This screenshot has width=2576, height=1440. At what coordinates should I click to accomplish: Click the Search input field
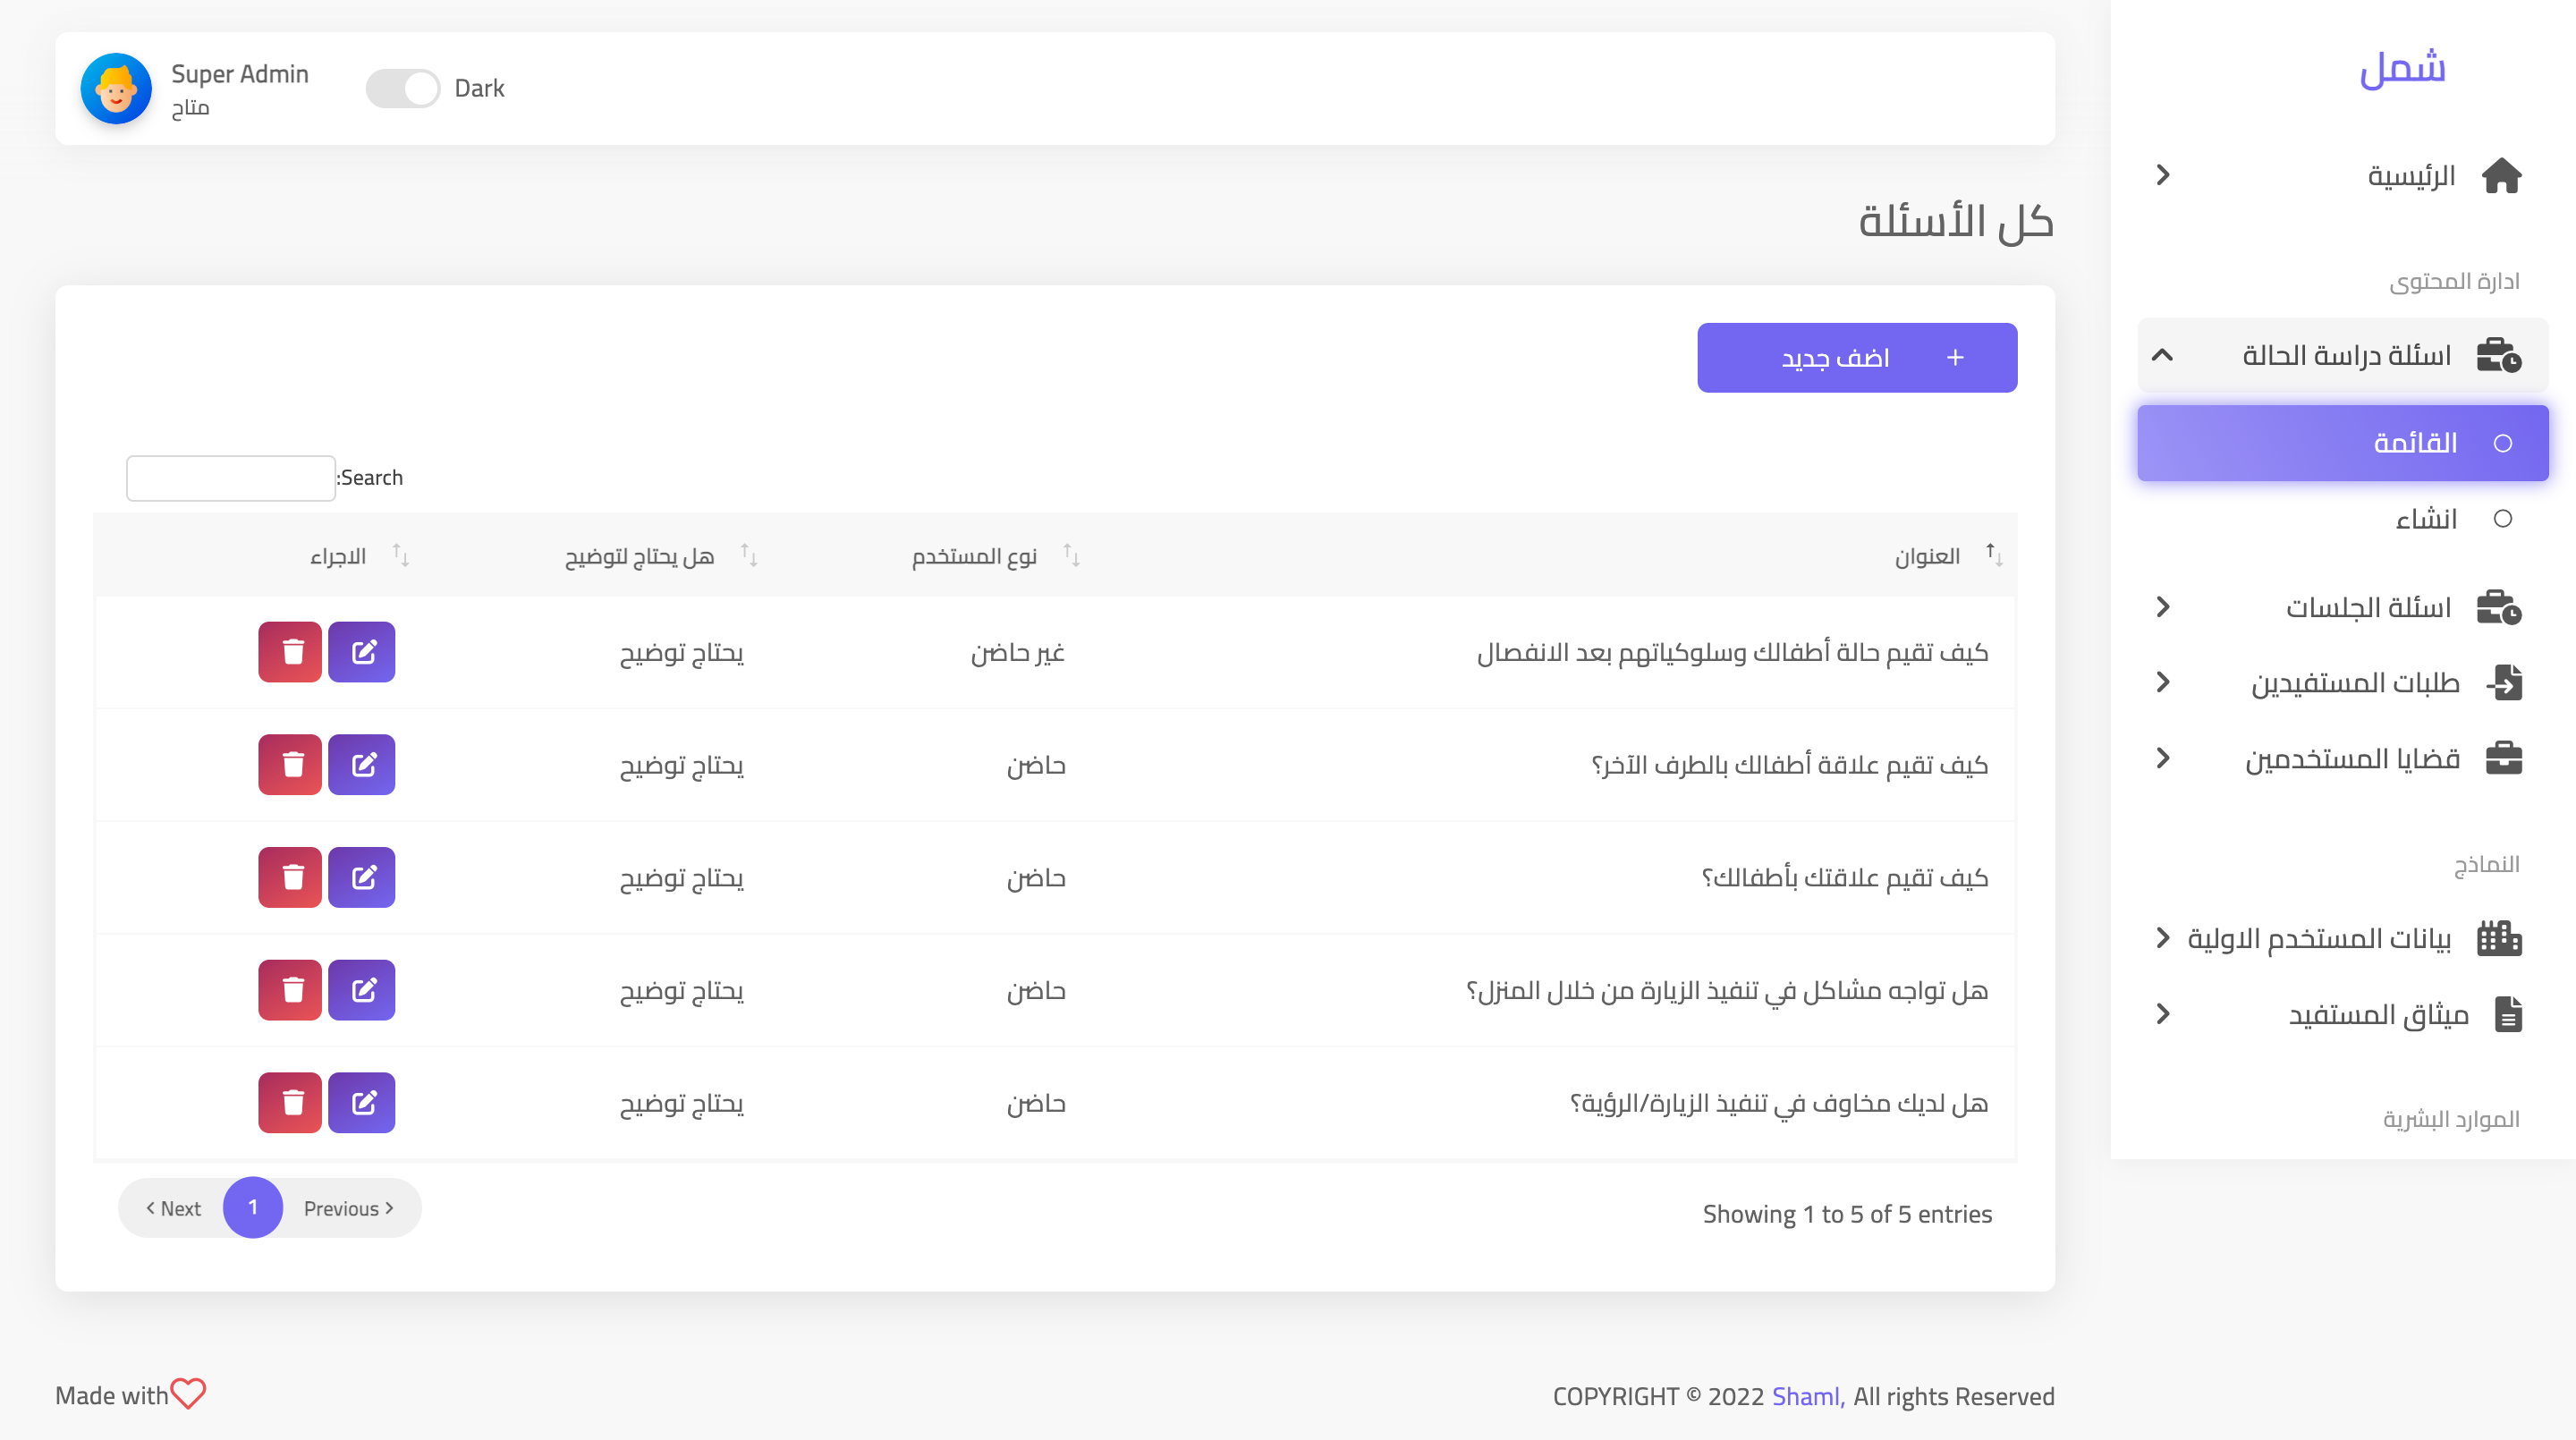pos(230,478)
